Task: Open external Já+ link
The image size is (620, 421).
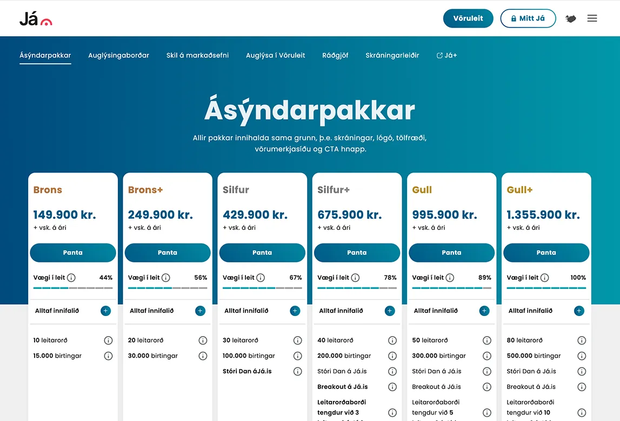Action: (x=447, y=55)
